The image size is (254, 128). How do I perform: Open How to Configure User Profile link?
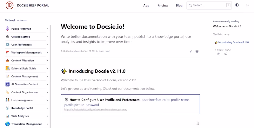(x=104, y=100)
